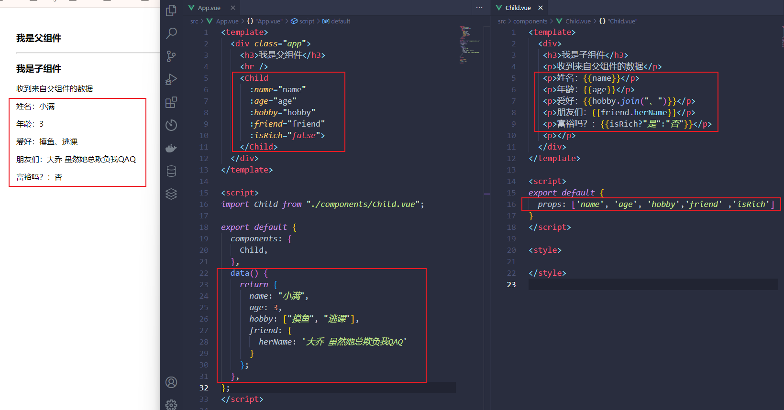Click the '<script>' tag in Child.vue
Viewport: 784px width, 410px height.
[x=547, y=181]
